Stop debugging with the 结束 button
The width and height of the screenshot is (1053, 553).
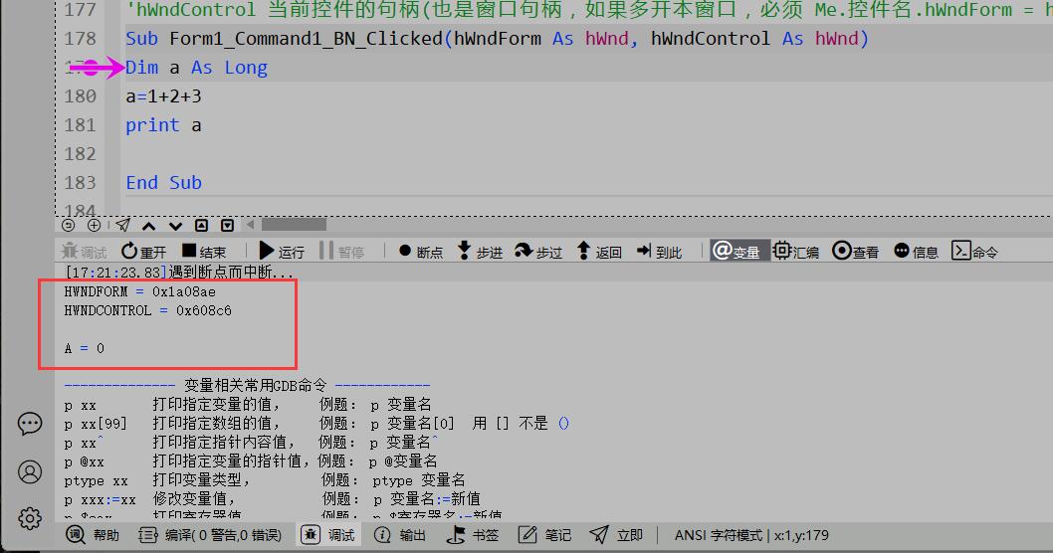[x=203, y=252]
